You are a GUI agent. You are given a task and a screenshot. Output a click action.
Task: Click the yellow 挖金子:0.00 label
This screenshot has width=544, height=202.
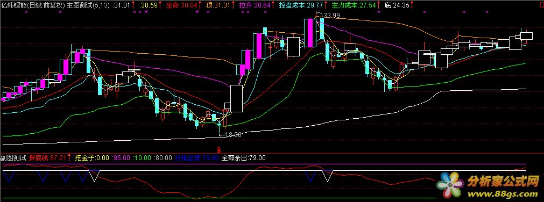[92, 157]
